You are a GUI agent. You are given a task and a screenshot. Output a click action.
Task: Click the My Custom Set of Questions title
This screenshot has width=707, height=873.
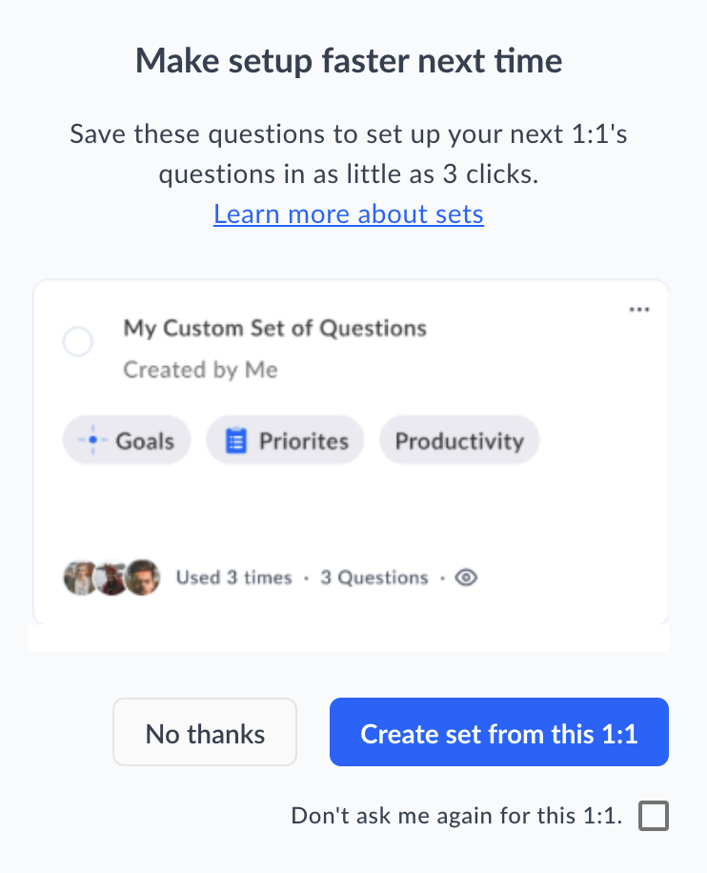pos(275,329)
